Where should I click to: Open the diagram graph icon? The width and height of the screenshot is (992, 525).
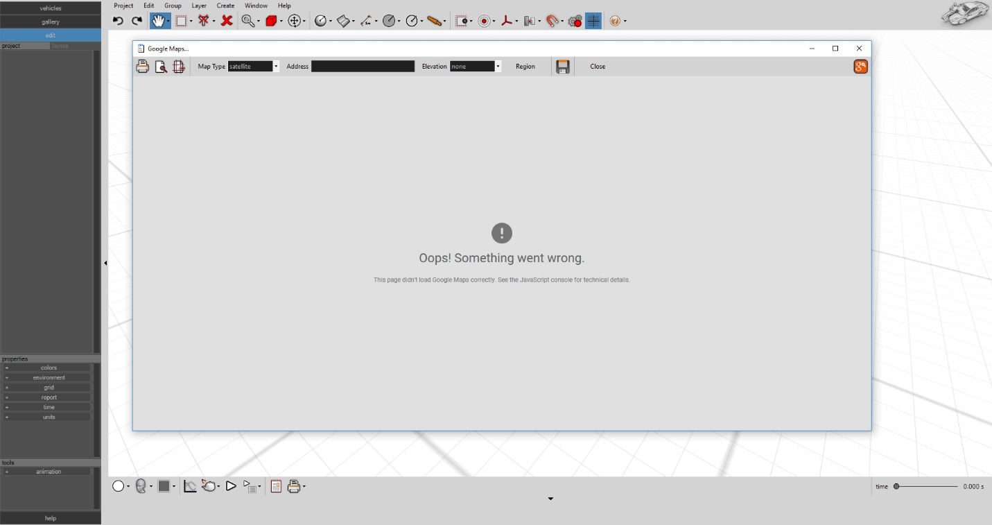coord(190,486)
